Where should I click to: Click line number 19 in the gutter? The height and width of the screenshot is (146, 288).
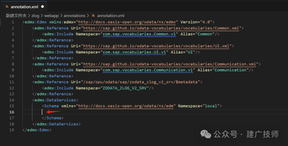point(11,130)
